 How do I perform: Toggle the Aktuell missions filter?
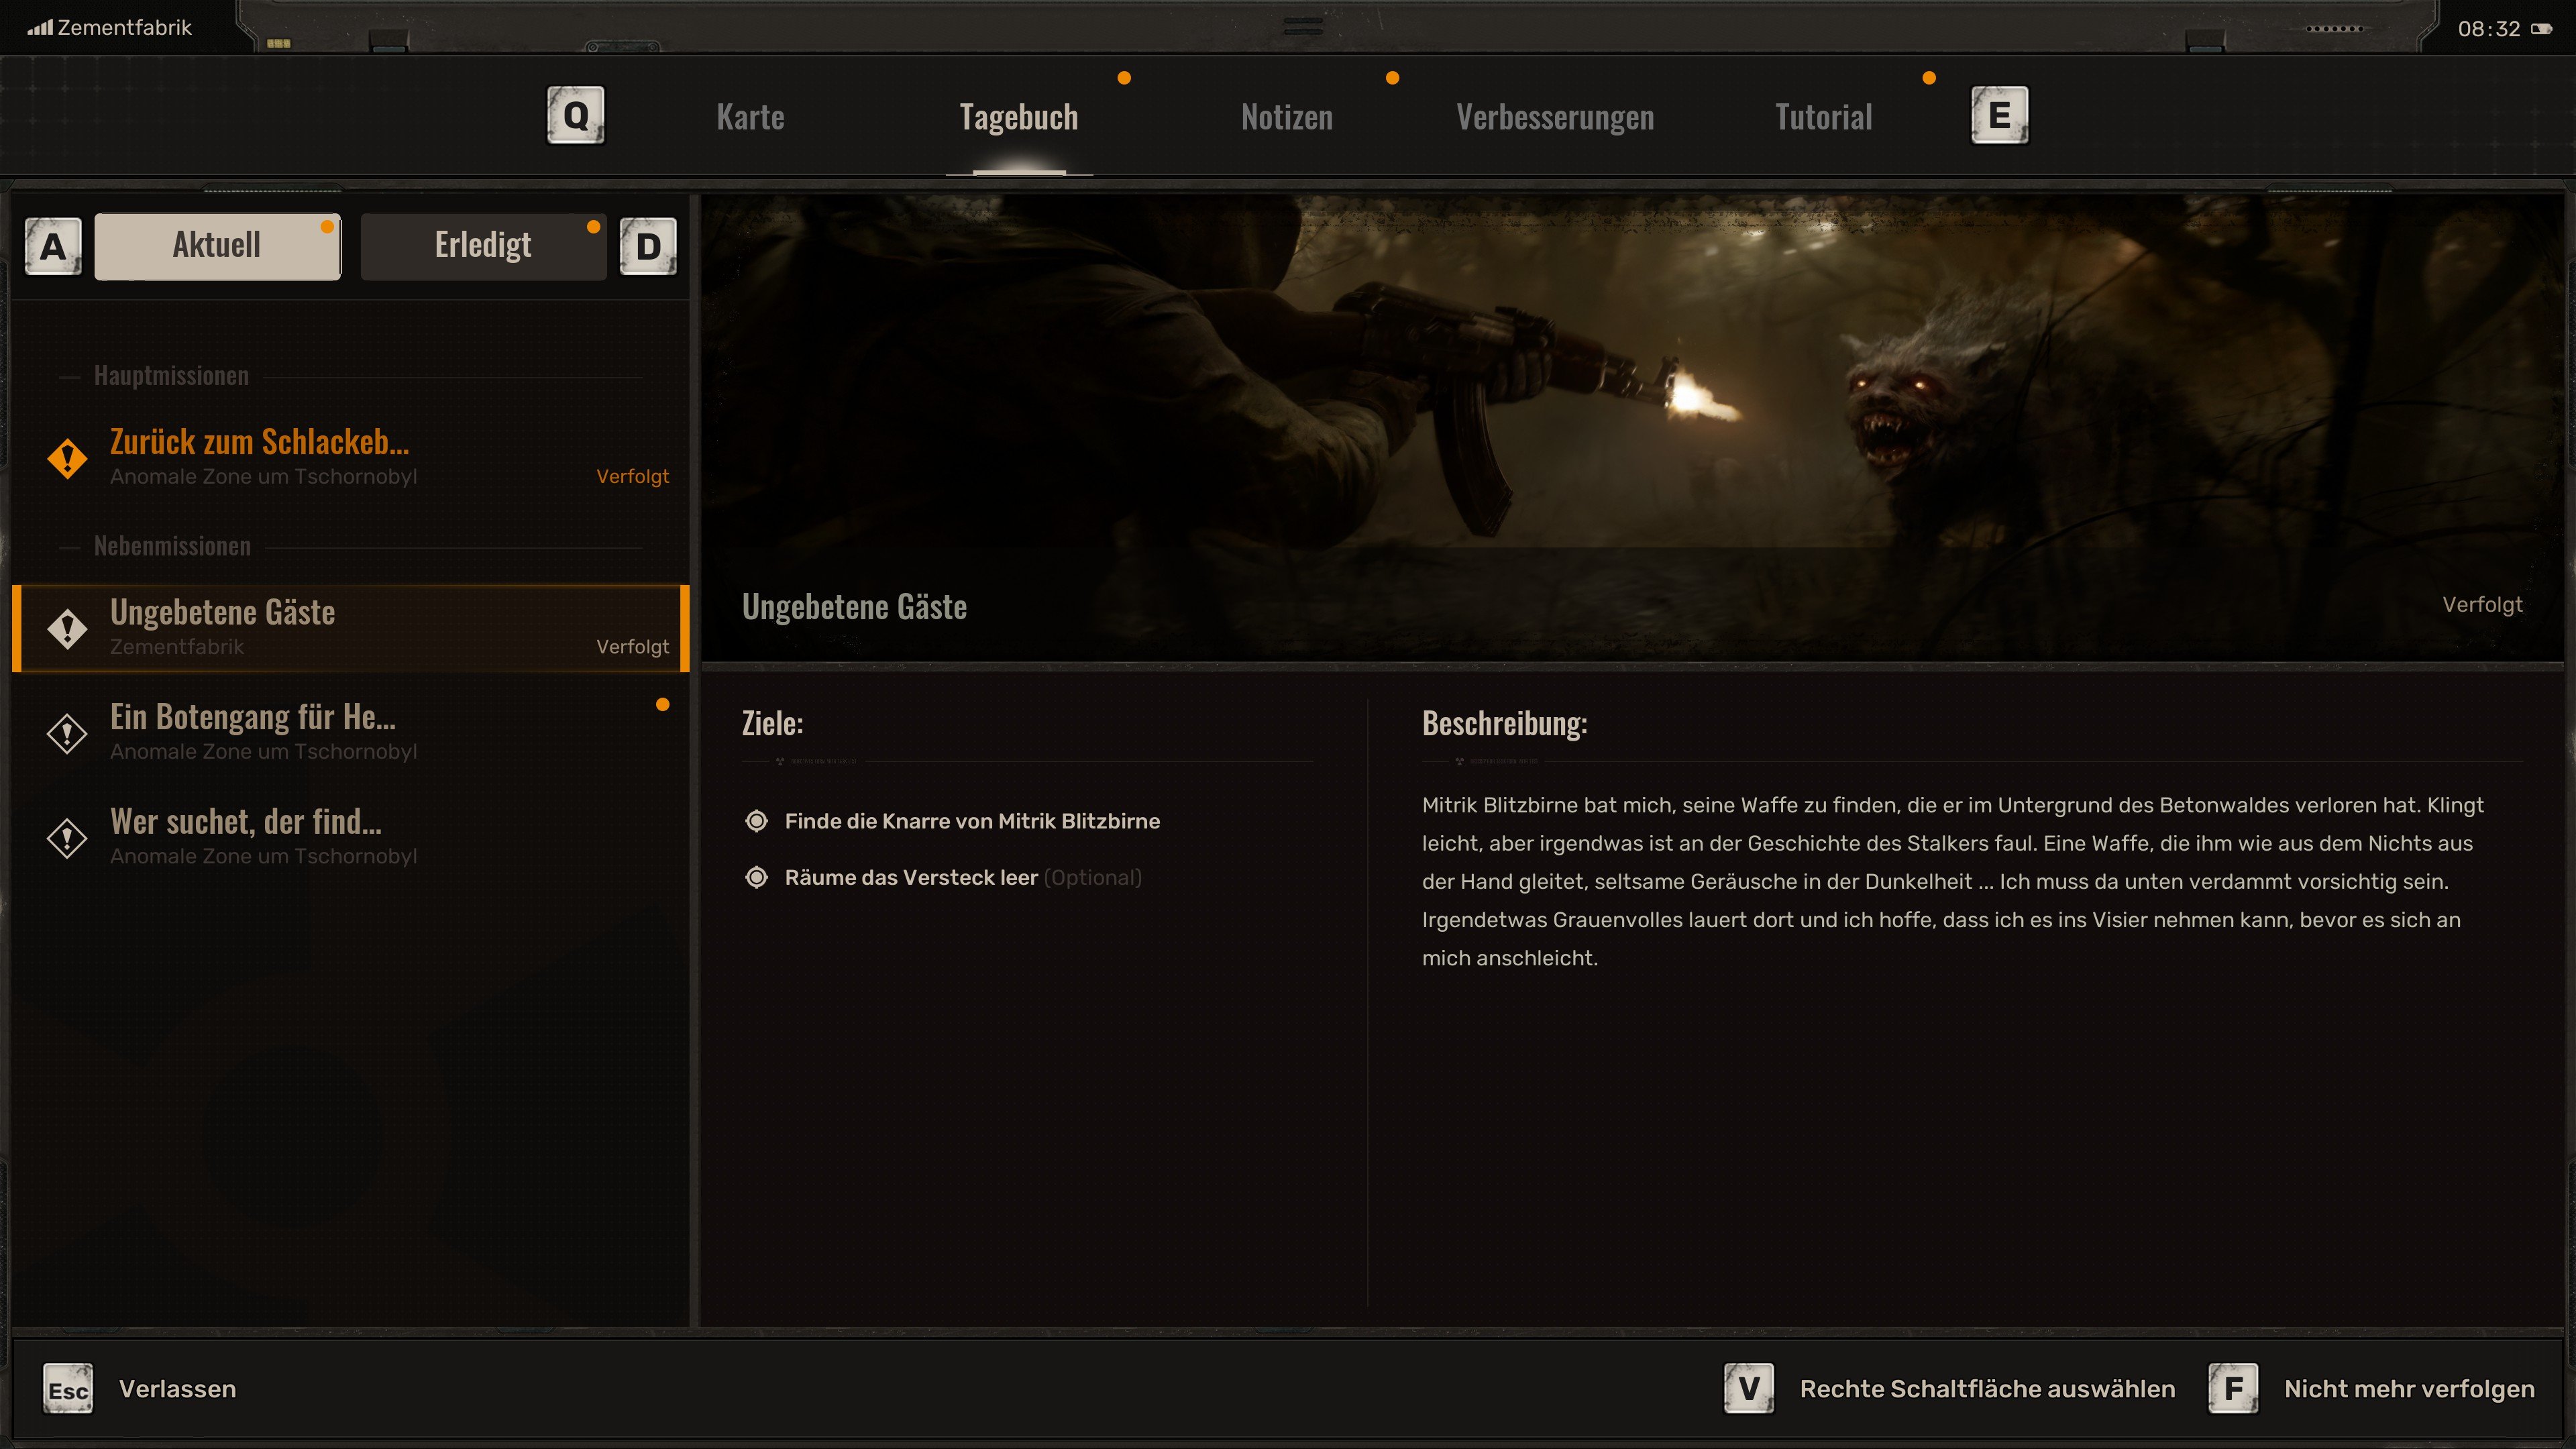tap(217, 246)
